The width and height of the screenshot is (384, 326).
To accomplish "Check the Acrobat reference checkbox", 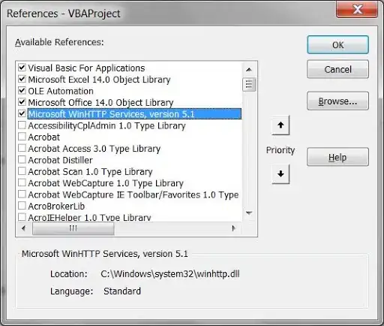I will [22, 137].
